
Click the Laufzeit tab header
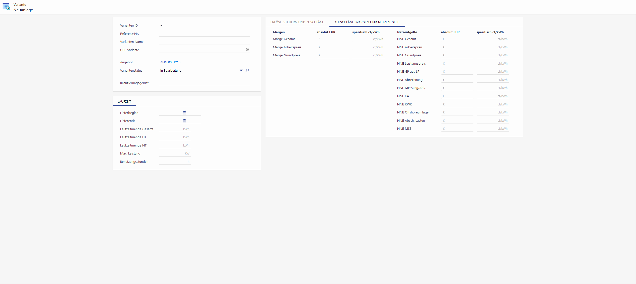click(x=124, y=102)
